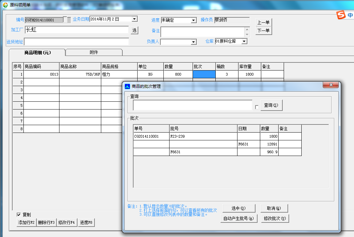Click the 修改批次(U) button
This screenshot has height=237, width=354.
[x=275, y=219]
